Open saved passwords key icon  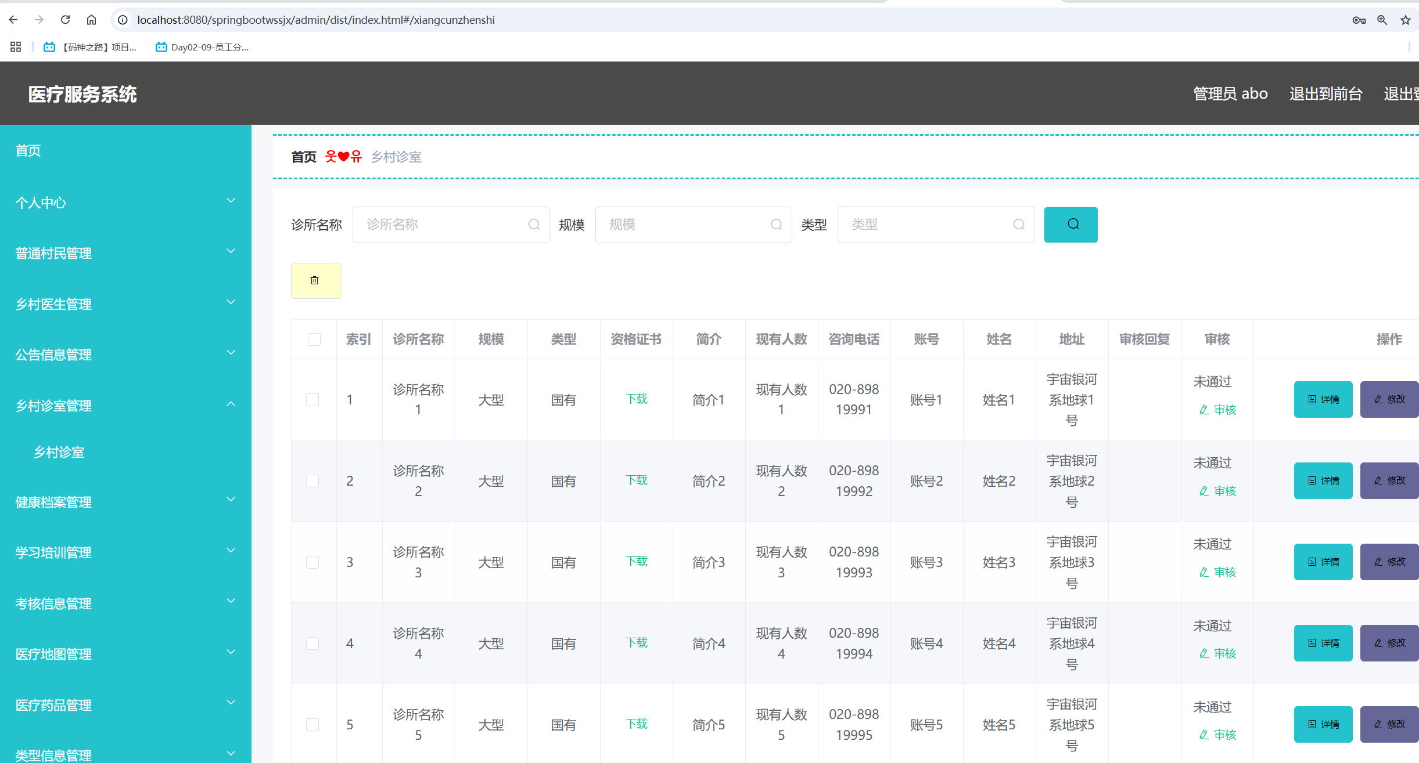1359,20
